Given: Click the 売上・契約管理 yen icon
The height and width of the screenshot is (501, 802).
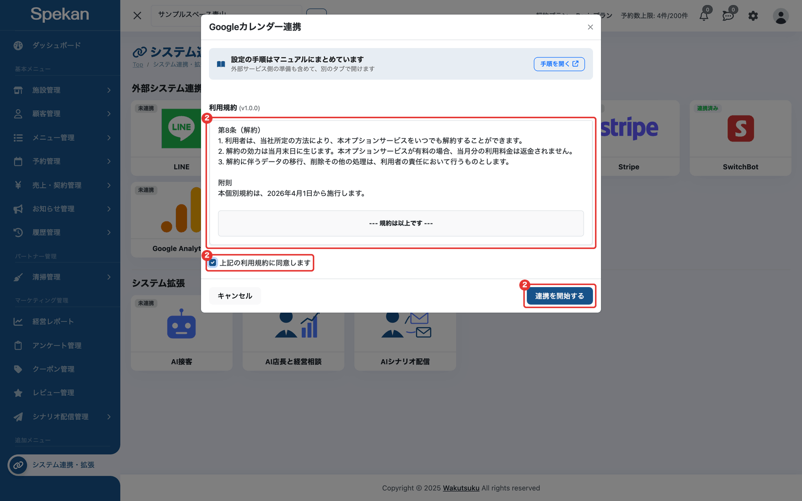Looking at the screenshot, I should (18, 185).
